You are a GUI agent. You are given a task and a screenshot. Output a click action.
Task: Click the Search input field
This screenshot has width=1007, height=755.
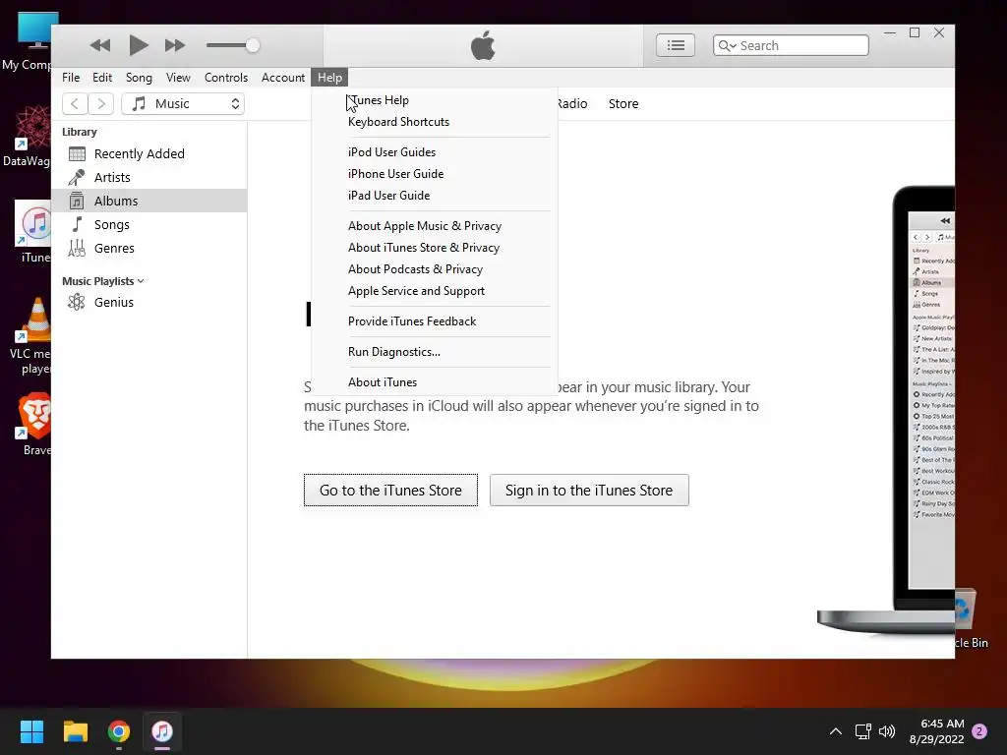coord(791,45)
